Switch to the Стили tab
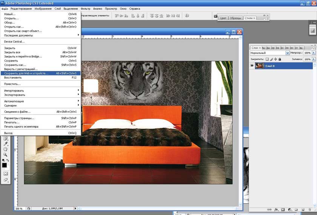This screenshot has height=215, width=317. pyautogui.click(x=249, y=18)
